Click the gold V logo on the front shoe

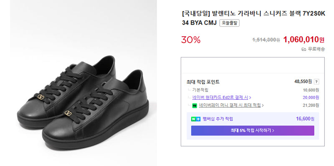(68, 113)
